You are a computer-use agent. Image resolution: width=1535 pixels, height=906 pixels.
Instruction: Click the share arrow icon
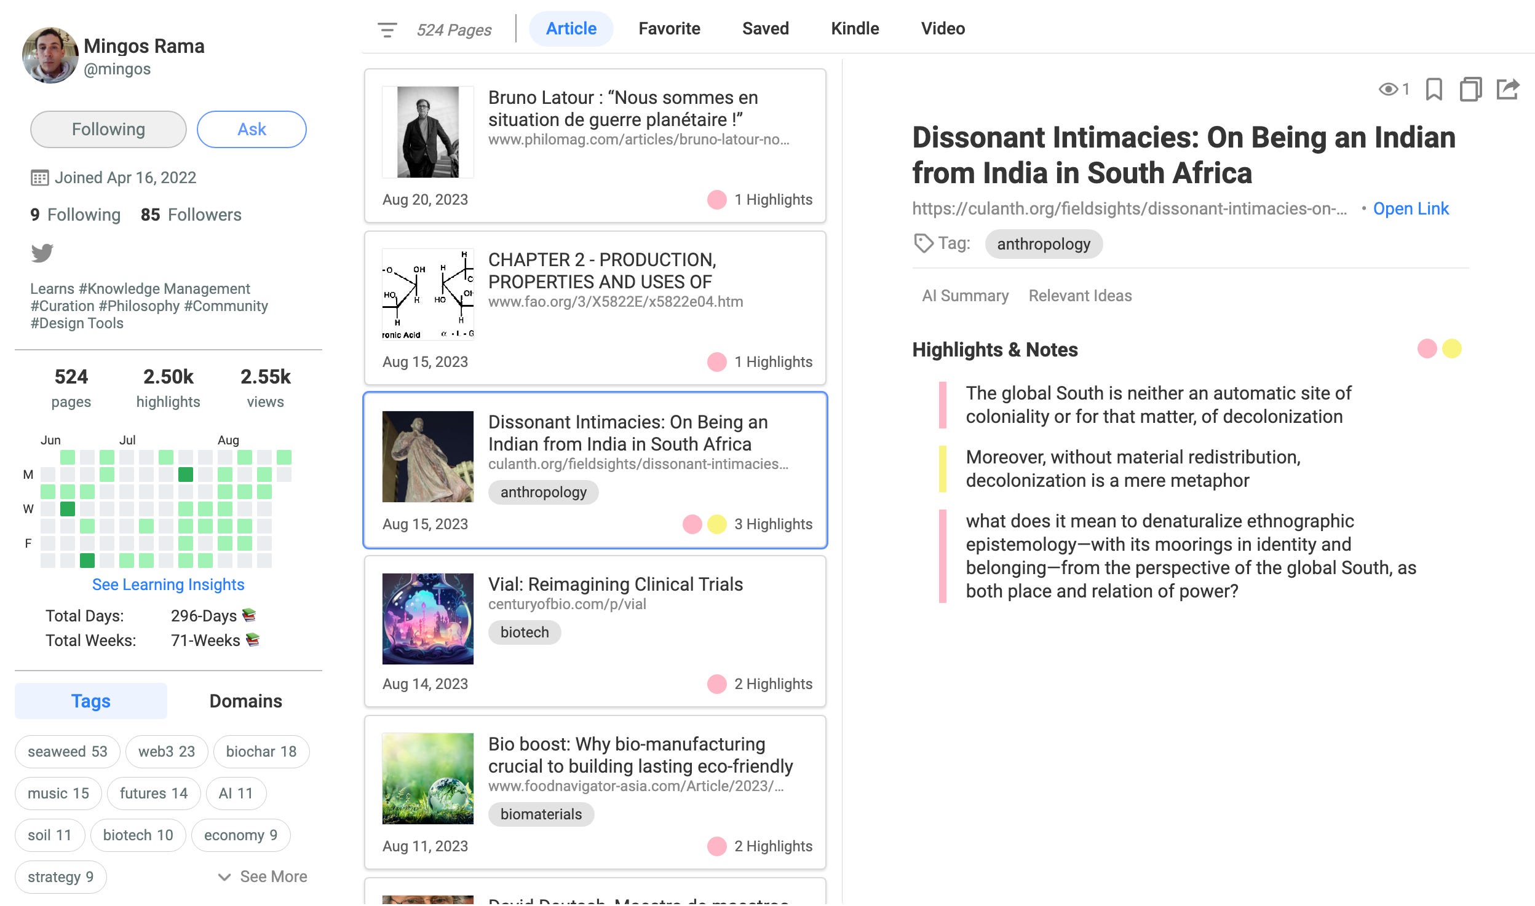coord(1508,90)
